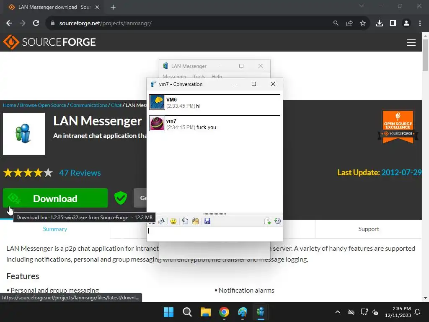Screen dimensions: 429x322
Task: Click the page vertical scrollbar thumb
Action: pos(425,55)
